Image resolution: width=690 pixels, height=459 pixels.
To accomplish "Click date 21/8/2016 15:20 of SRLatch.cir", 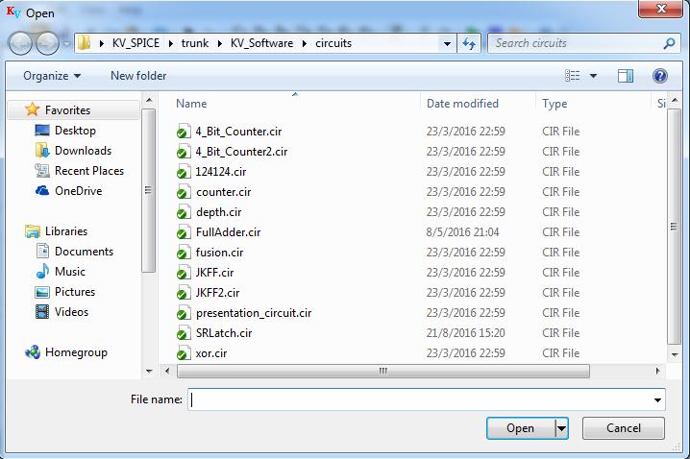I will coord(465,333).
